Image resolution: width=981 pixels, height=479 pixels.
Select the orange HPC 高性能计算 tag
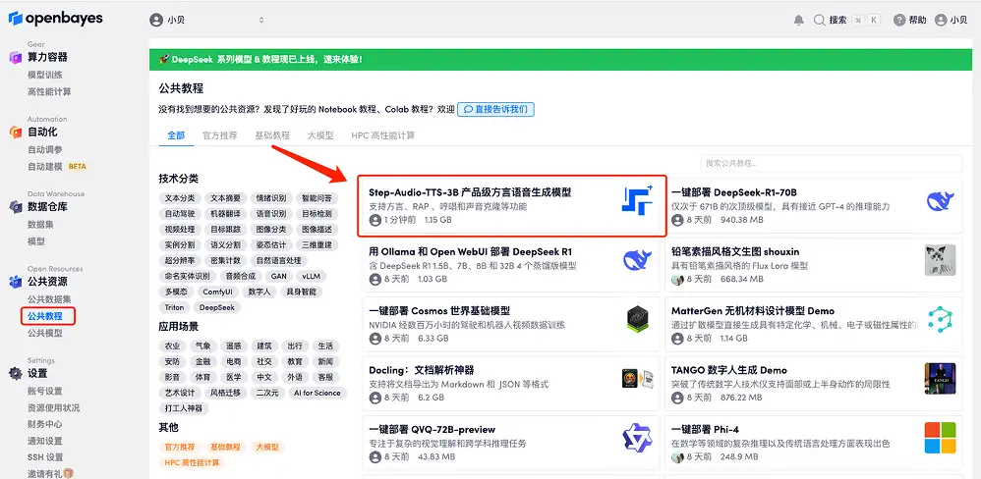point(192,462)
